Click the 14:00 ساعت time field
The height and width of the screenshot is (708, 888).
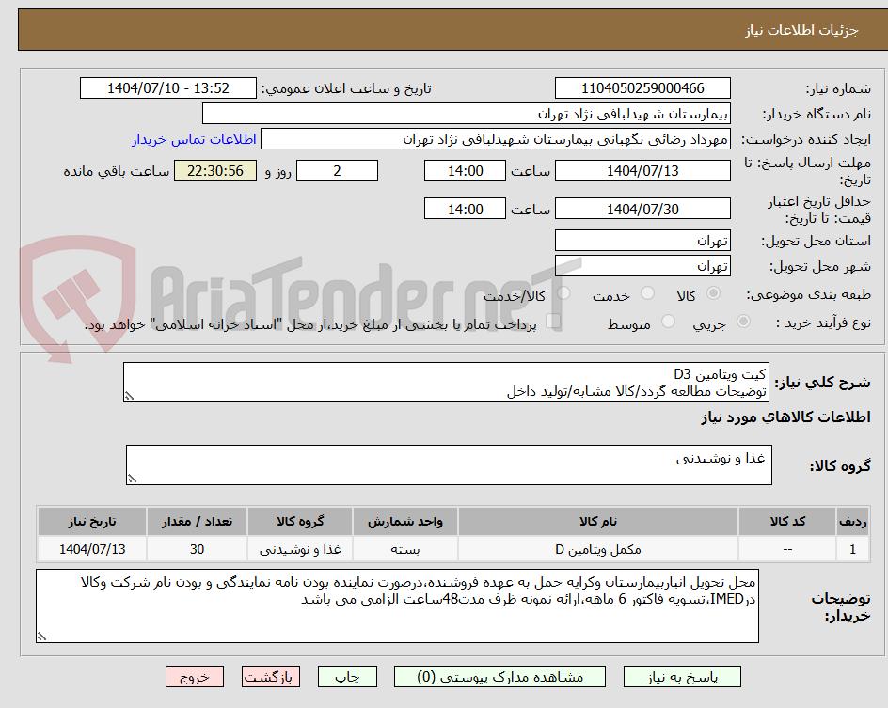click(x=464, y=170)
